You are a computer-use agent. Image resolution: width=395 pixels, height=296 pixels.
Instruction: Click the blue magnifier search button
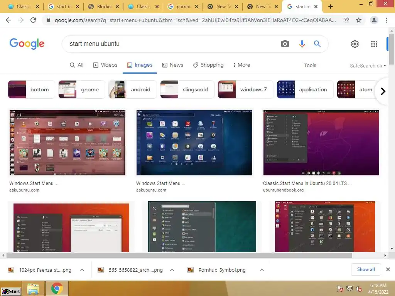point(317,44)
